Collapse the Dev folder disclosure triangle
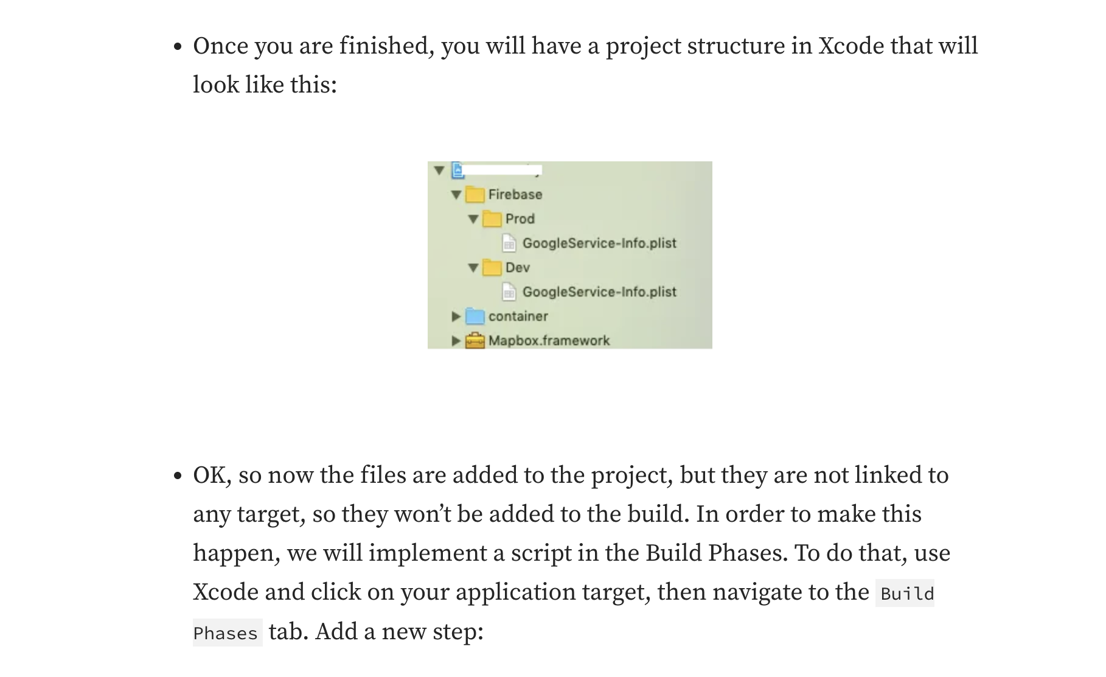Image resolution: width=1106 pixels, height=677 pixels. tap(473, 268)
